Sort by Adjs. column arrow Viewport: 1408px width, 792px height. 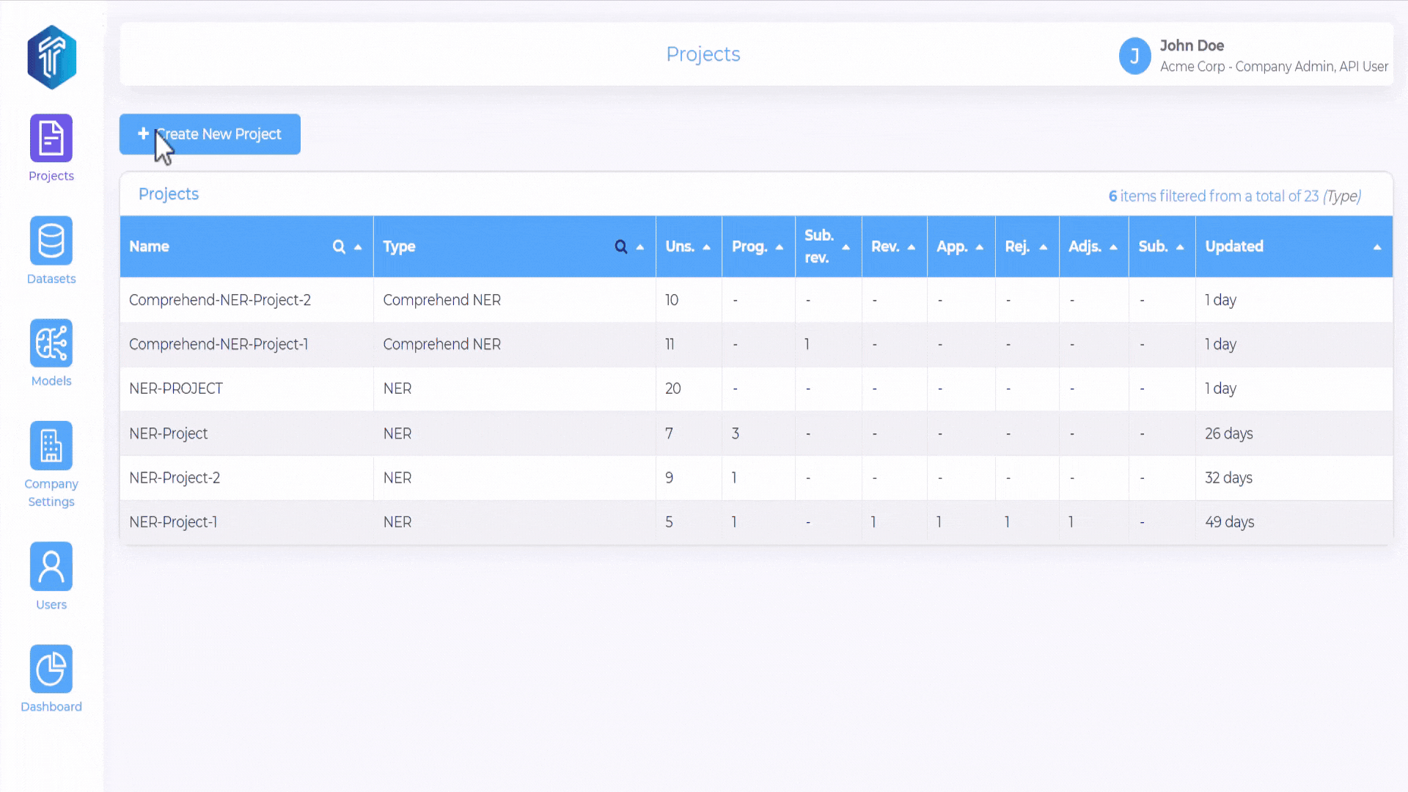pyautogui.click(x=1114, y=247)
